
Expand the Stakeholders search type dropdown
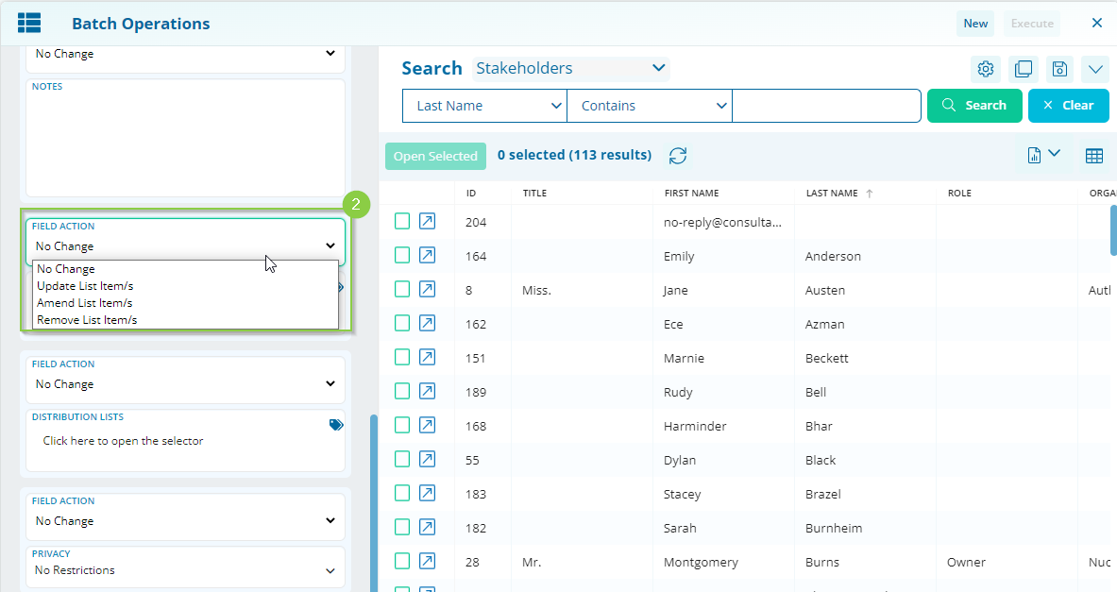click(x=570, y=67)
